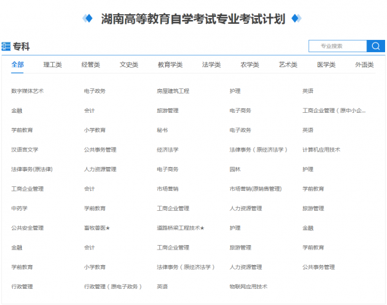Image resolution: width=387 pixels, height=305 pixels.
Task: Open the 外语类 tab
Action: point(364,65)
